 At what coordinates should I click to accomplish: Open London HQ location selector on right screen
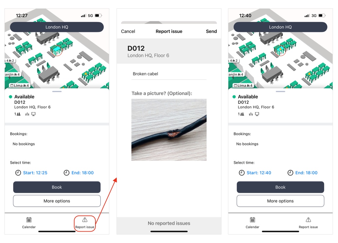click(280, 27)
